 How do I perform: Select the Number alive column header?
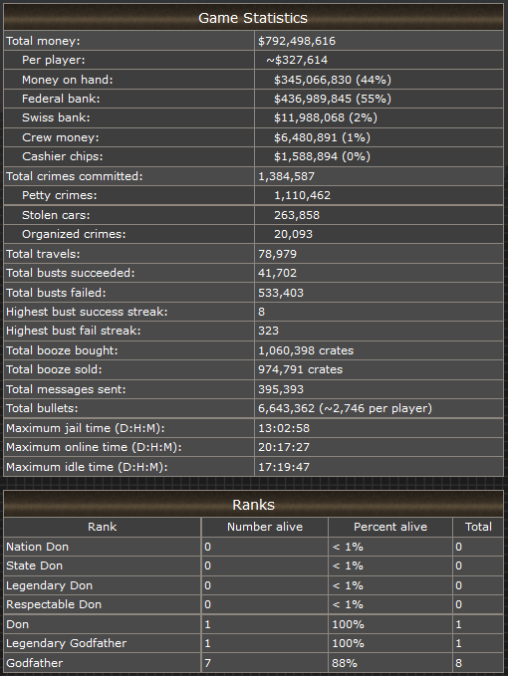click(265, 527)
